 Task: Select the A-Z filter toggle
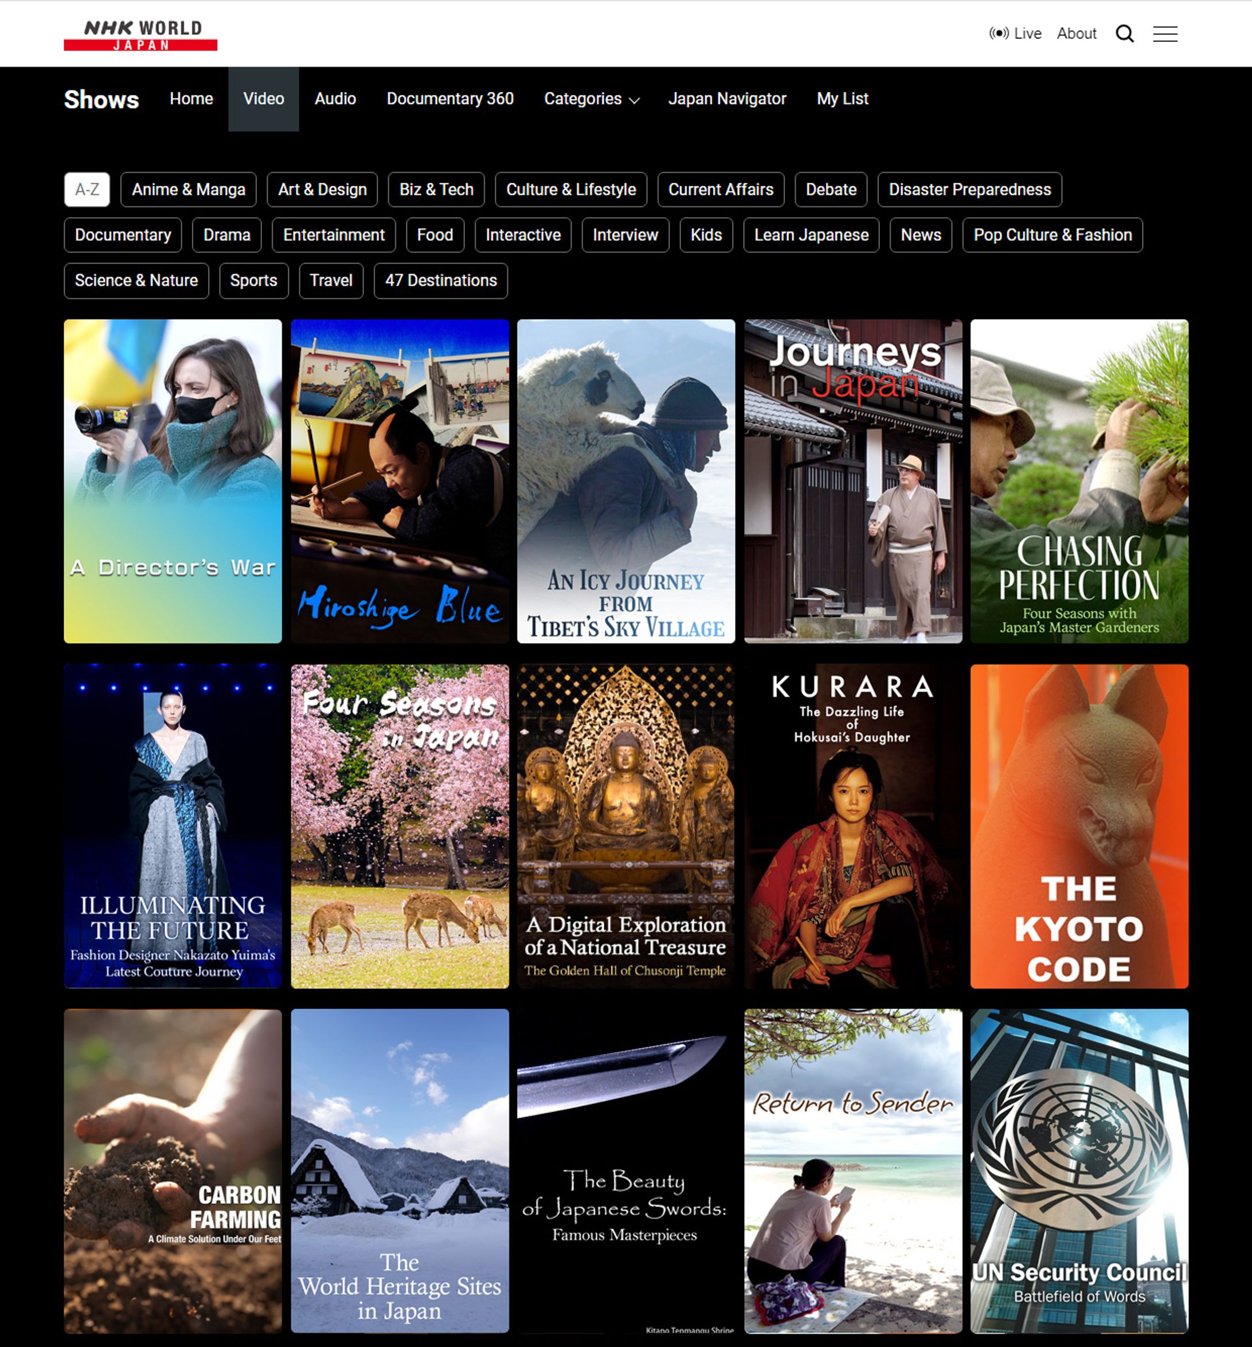[x=87, y=190]
